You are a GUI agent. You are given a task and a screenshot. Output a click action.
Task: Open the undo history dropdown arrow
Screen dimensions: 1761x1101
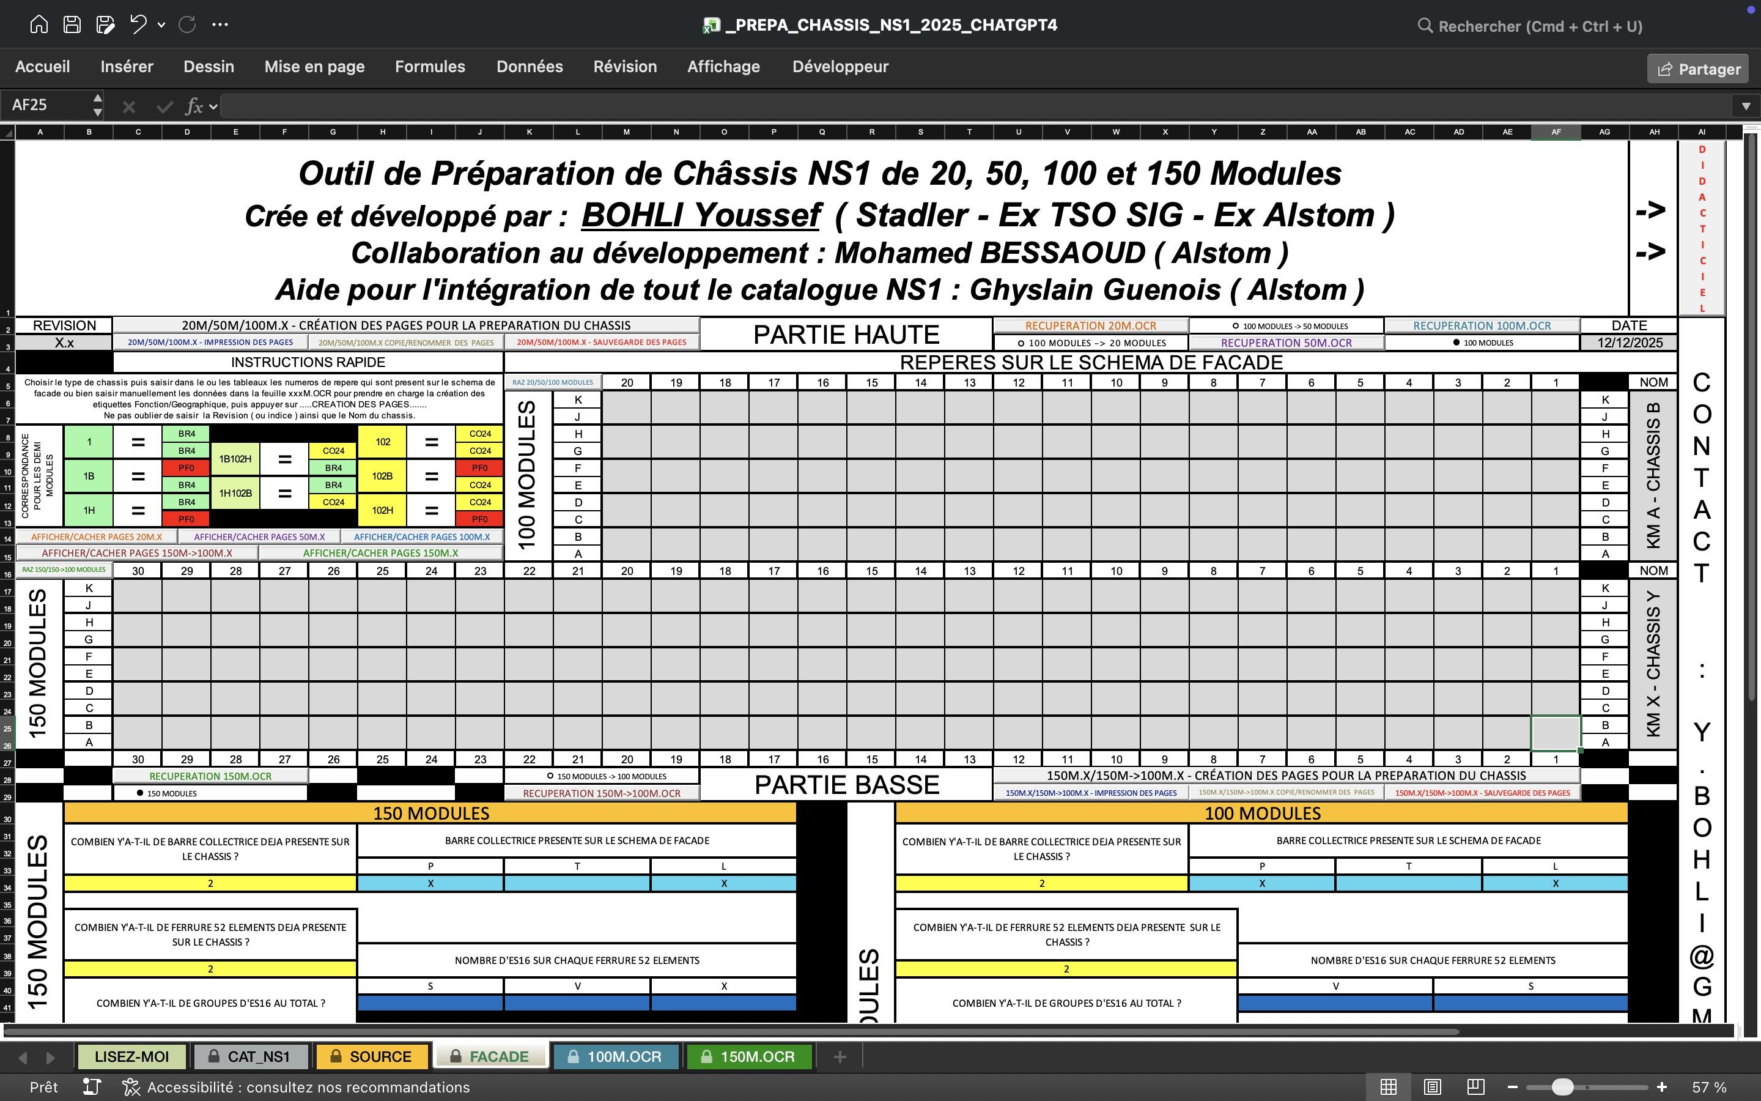(161, 24)
